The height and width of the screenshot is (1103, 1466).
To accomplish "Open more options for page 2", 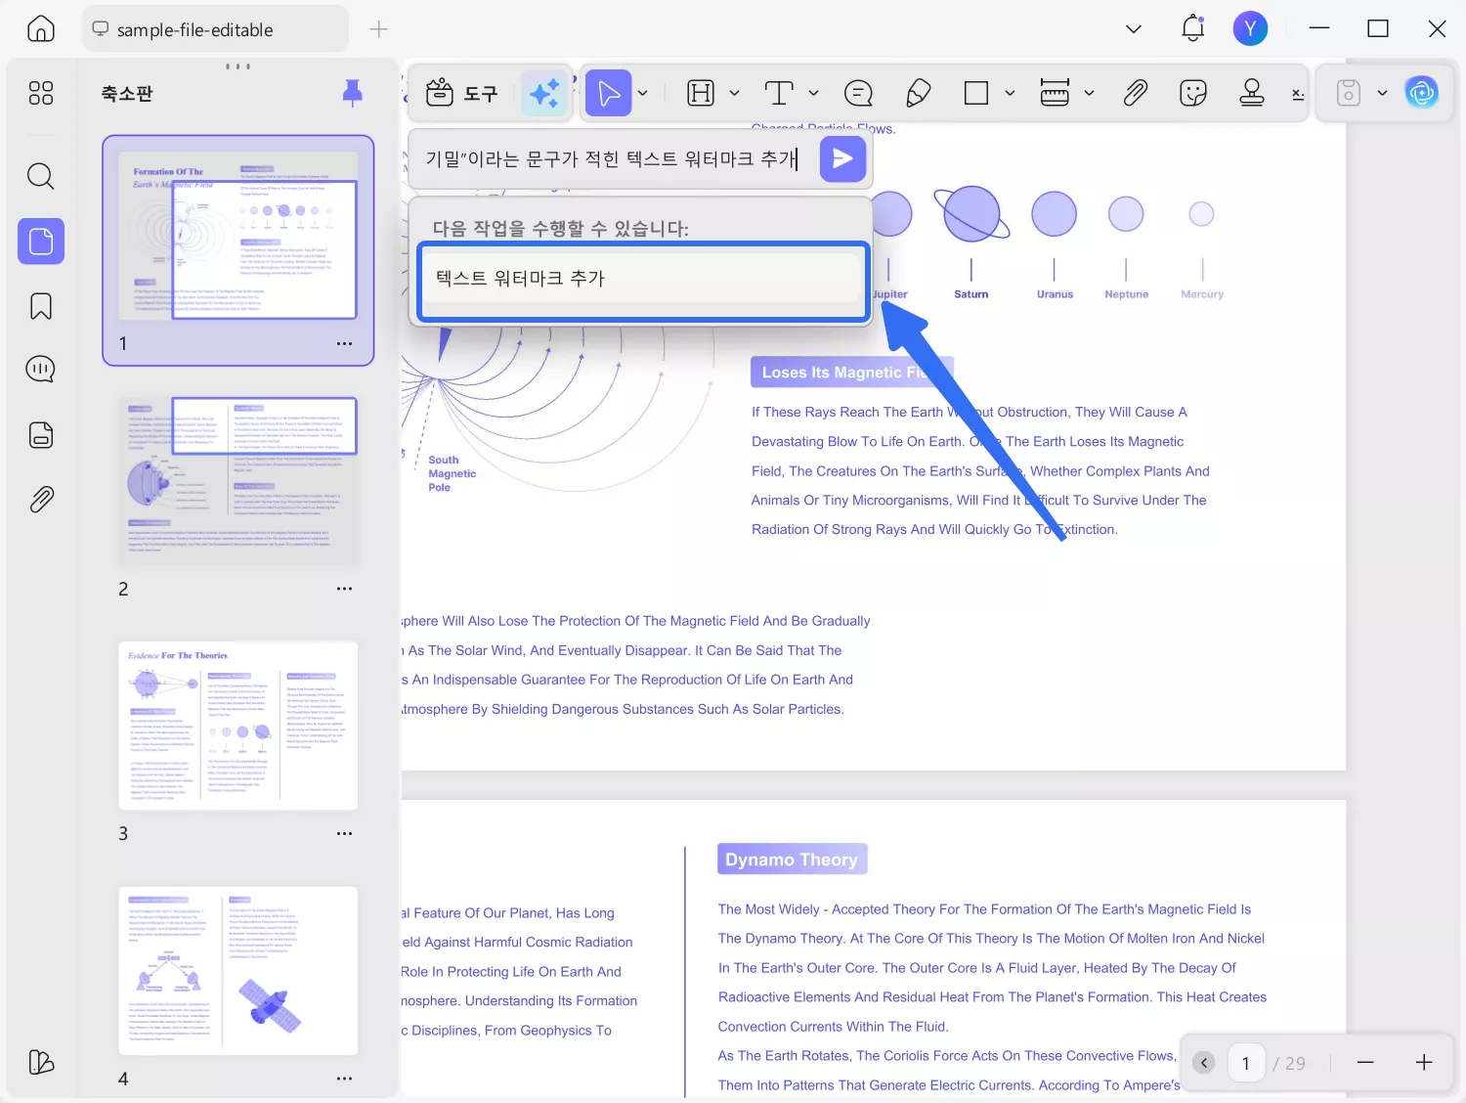I will 345,589.
